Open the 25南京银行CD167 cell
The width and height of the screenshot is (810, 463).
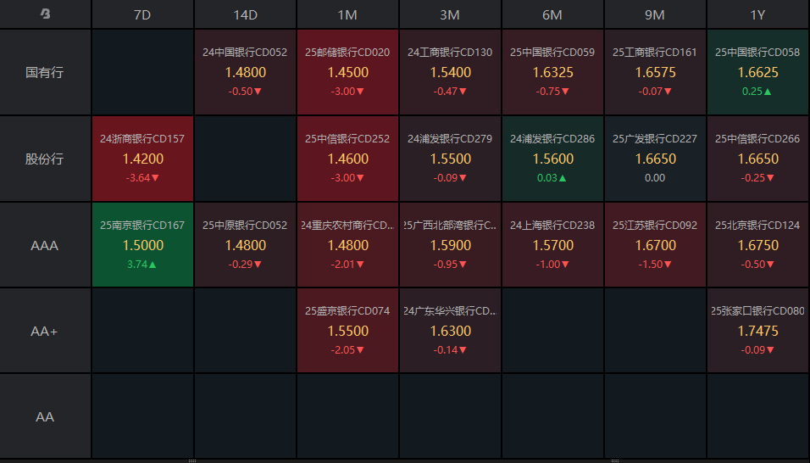(142, 244)
